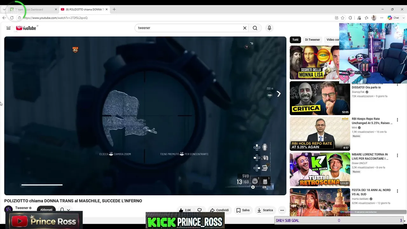This screenshot has height=229, width=407.
Task: Close the YouTube video tab
Action: (x=107, y=10)
